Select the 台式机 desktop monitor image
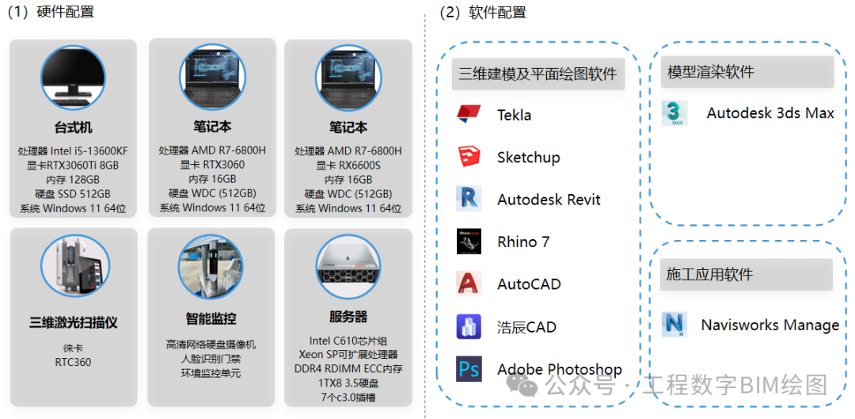The height and width of the screenshot is (419, 855). [73, 78]
